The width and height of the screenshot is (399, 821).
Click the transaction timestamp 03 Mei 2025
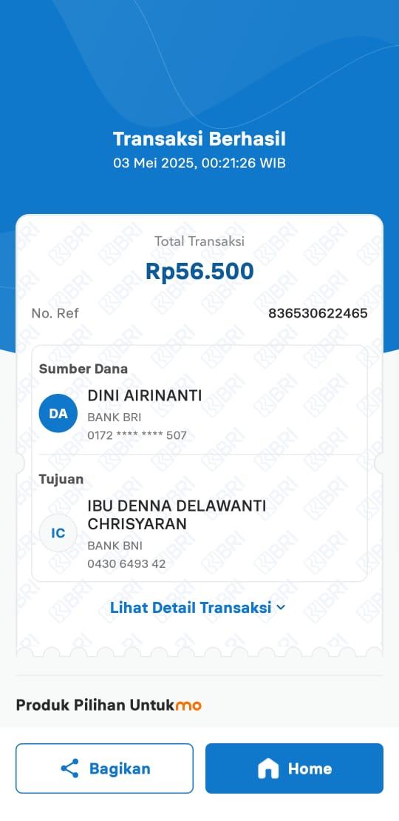tap(154, 163)
